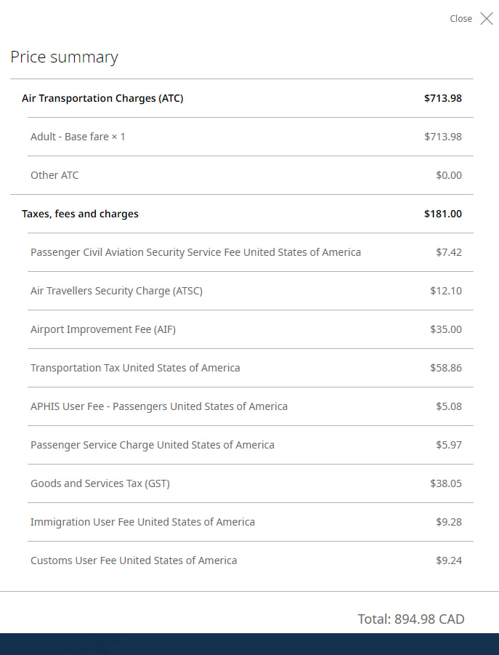Select the Price summary heading
The width and height of the screenshot is (499, 655).
pos(64,57)
